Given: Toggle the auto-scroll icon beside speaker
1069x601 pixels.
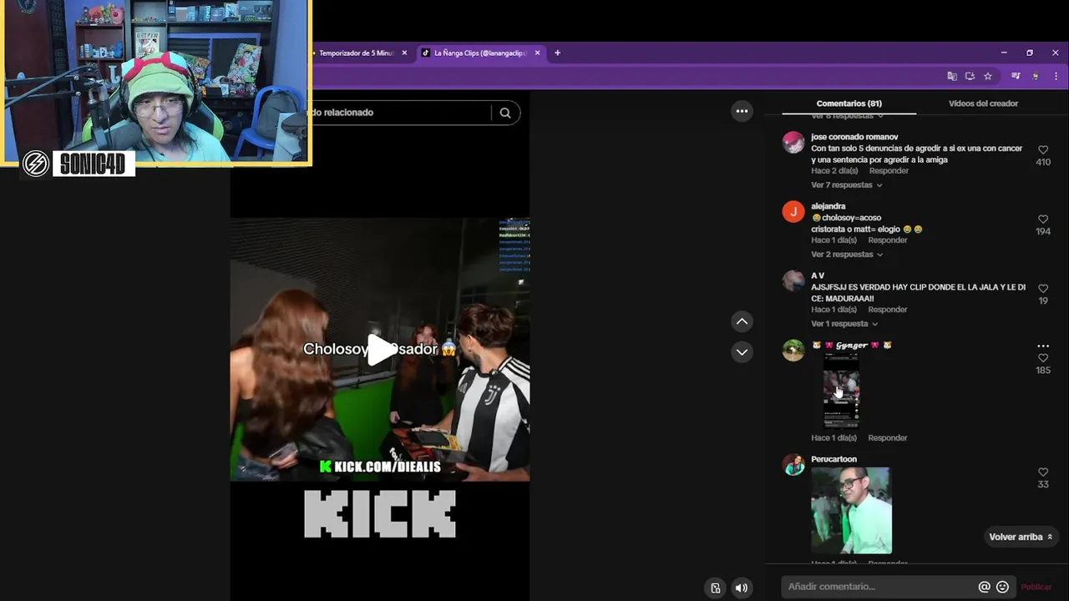Looking at the screenshot, I should click(716, 588).
